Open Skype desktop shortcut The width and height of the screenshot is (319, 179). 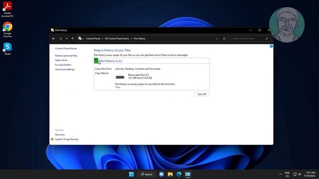(7, 49)
